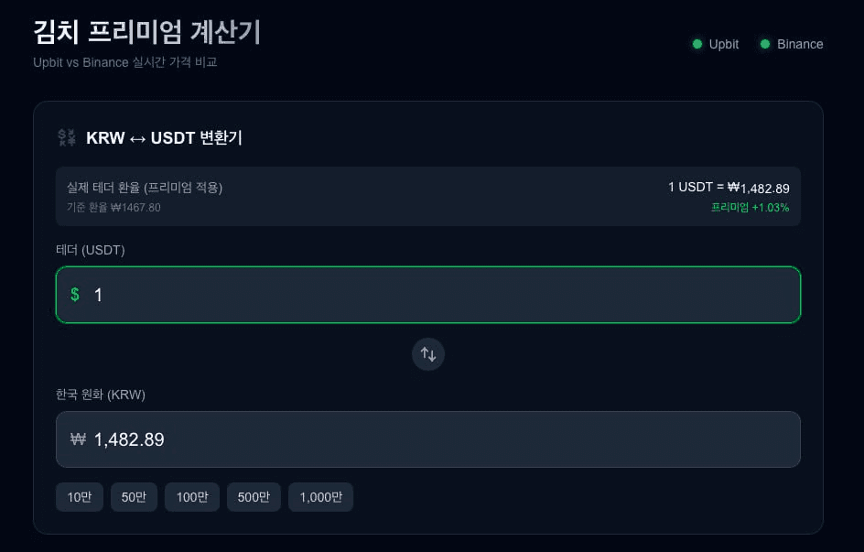Click the green dollar sign icon
The width and height of the screenshot is (864, 552).
(x=75, y=295)
